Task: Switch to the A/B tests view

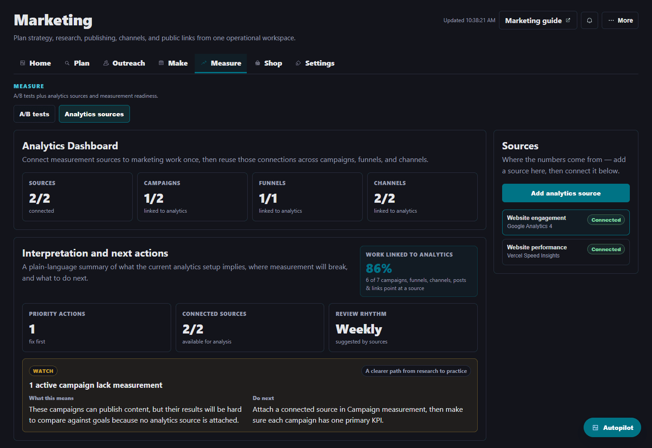Action: click(x=34, y=114)
